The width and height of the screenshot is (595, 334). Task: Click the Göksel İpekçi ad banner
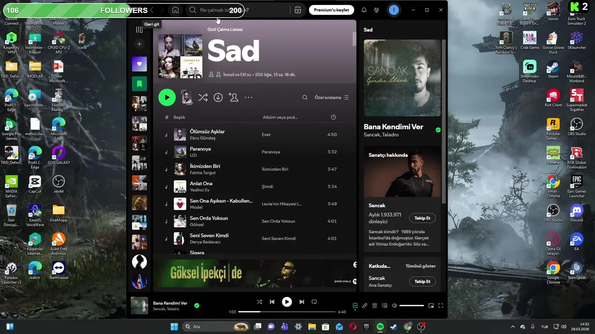pyautogui.click(x=255, y=273)
